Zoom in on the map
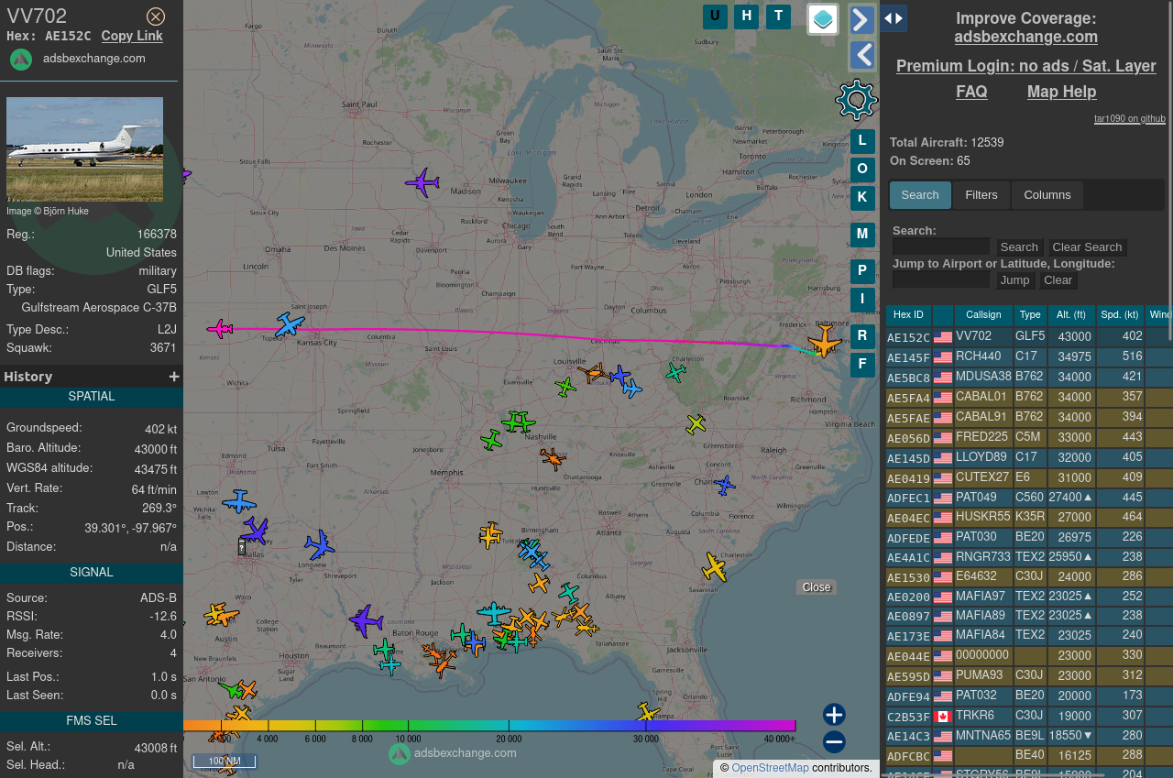 pyautogui.click(x=834, y=715)
